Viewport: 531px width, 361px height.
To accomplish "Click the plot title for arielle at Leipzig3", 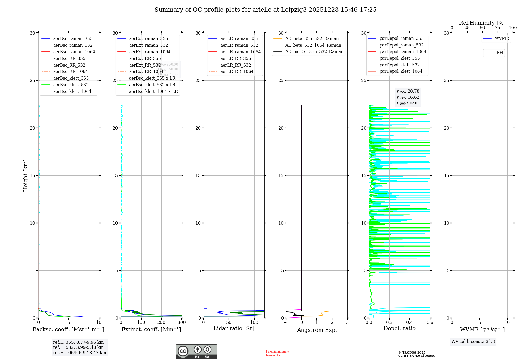I will pos(265,10).
